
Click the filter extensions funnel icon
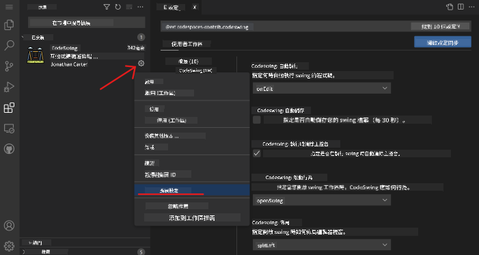(107, 7)
